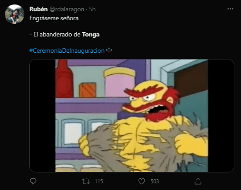Open the share upload icon
241x190 pixels.
198,181
